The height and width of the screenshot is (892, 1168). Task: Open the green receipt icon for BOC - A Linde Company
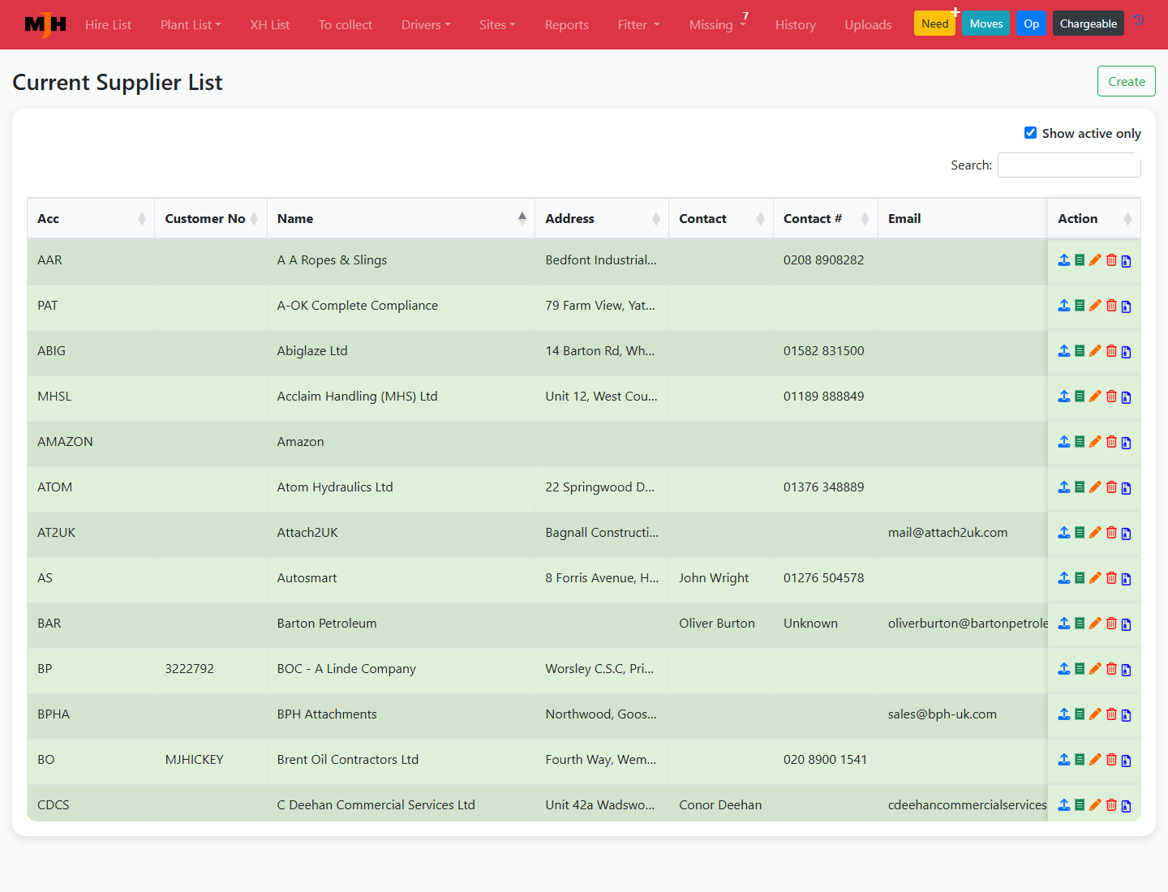(1080, 669)
